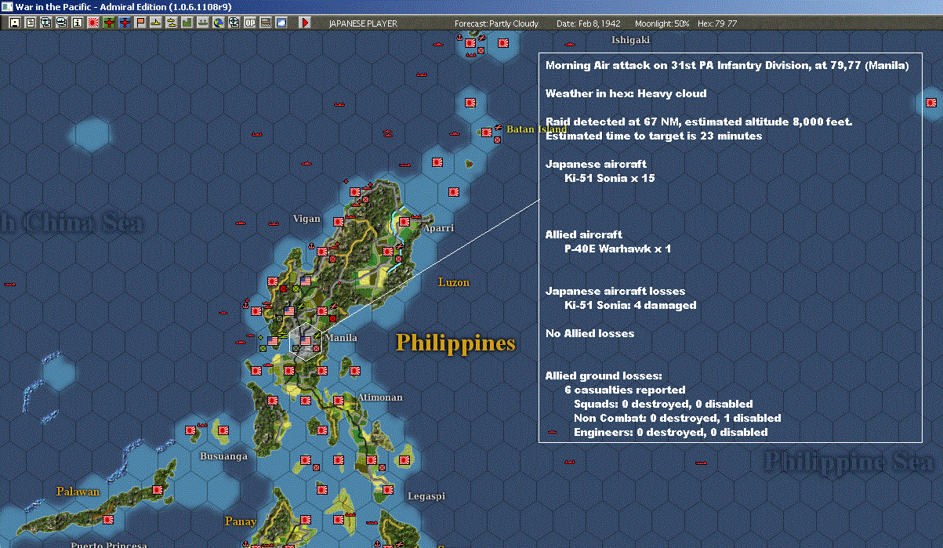Click 'Non Combat: 0 destroyed, 1 disabled' line
943x548 pixels.
point(677,418)
